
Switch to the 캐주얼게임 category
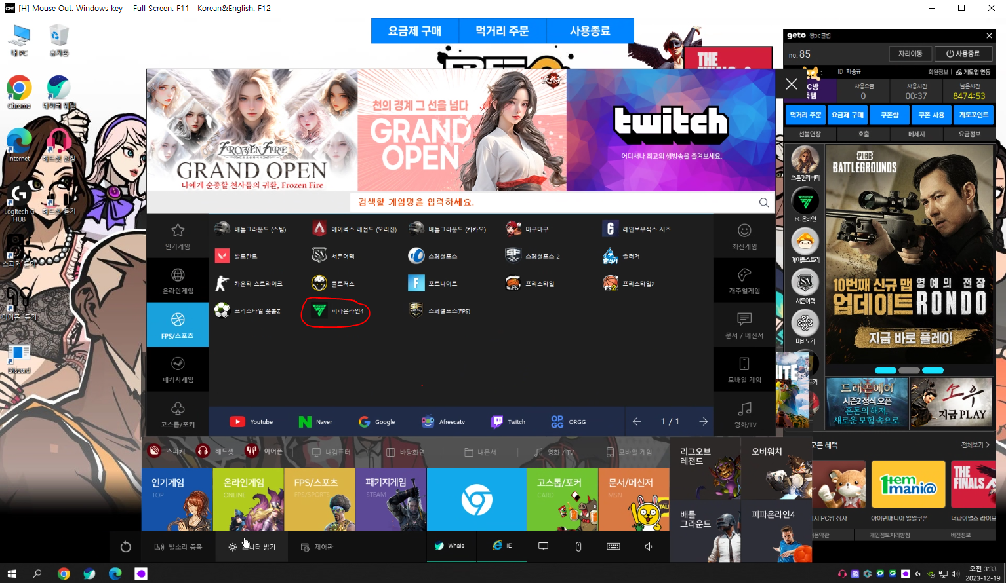(x=744, y=280)
